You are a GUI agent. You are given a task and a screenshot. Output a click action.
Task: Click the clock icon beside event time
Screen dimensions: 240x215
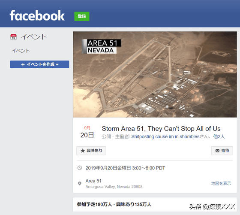pyautogui.click(x=80, y=168)
